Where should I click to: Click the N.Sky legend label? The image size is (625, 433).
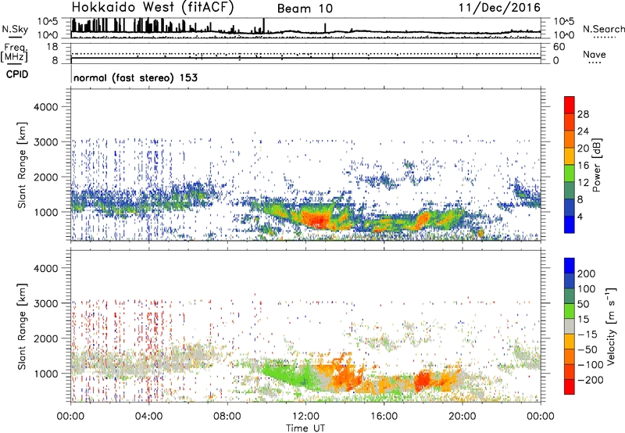point(15,30)
